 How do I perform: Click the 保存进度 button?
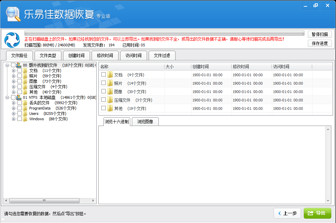pyautogui.click(x=320, y=43)
